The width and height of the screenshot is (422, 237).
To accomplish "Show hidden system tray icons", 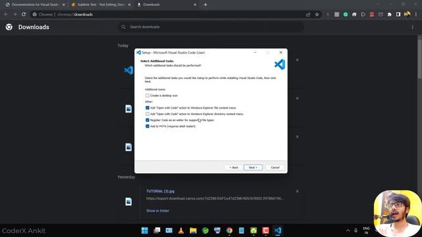I will coord(347,230).
